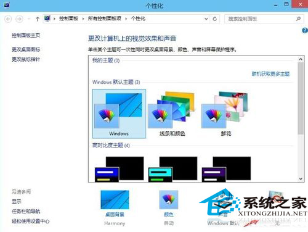Click window system icon in title bar
Viewport: 308px width, 232px height.
(6, 4)
